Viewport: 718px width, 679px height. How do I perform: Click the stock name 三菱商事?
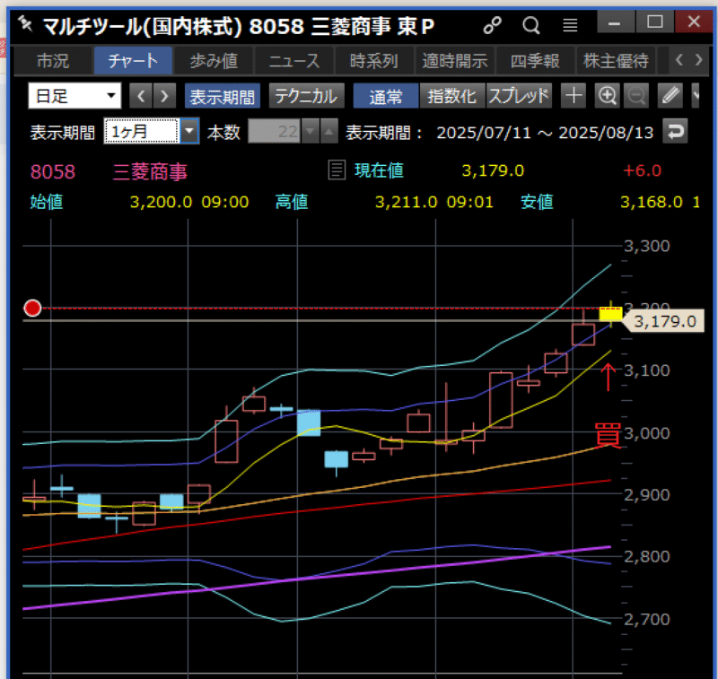coord(150,172)
